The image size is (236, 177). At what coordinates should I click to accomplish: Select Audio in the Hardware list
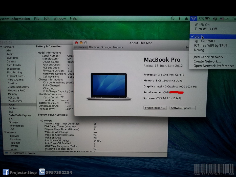(10, 54)
